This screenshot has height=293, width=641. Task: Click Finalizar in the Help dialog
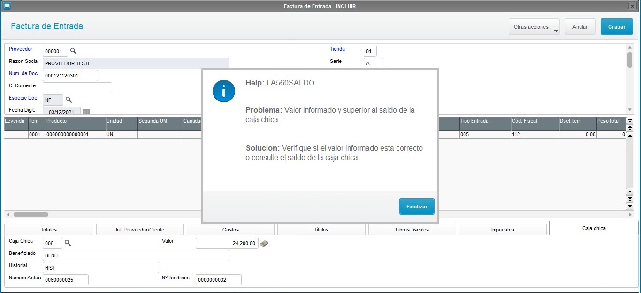[417, 207]
